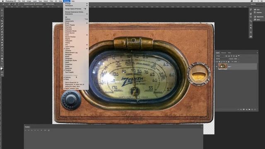Click the create new layer icon
The image size is (265, 149).
tap(252, 109)
